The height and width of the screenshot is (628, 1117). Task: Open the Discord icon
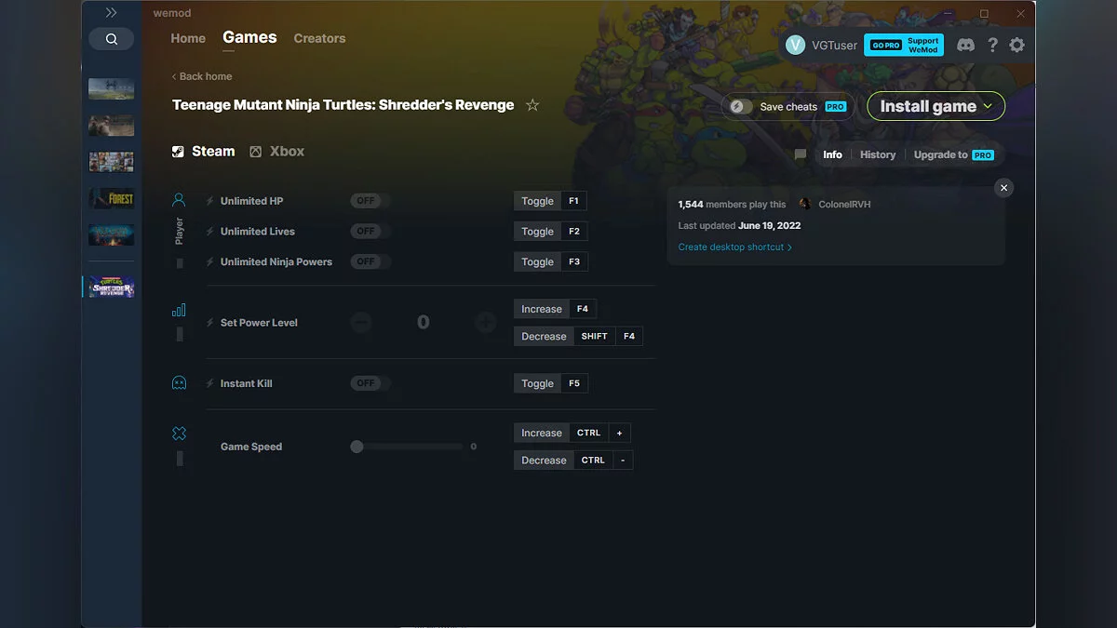(965, 45)
